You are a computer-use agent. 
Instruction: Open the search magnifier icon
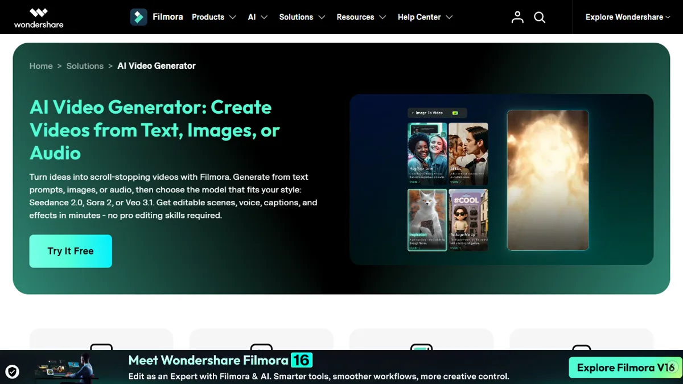click(x=540, y=17)
